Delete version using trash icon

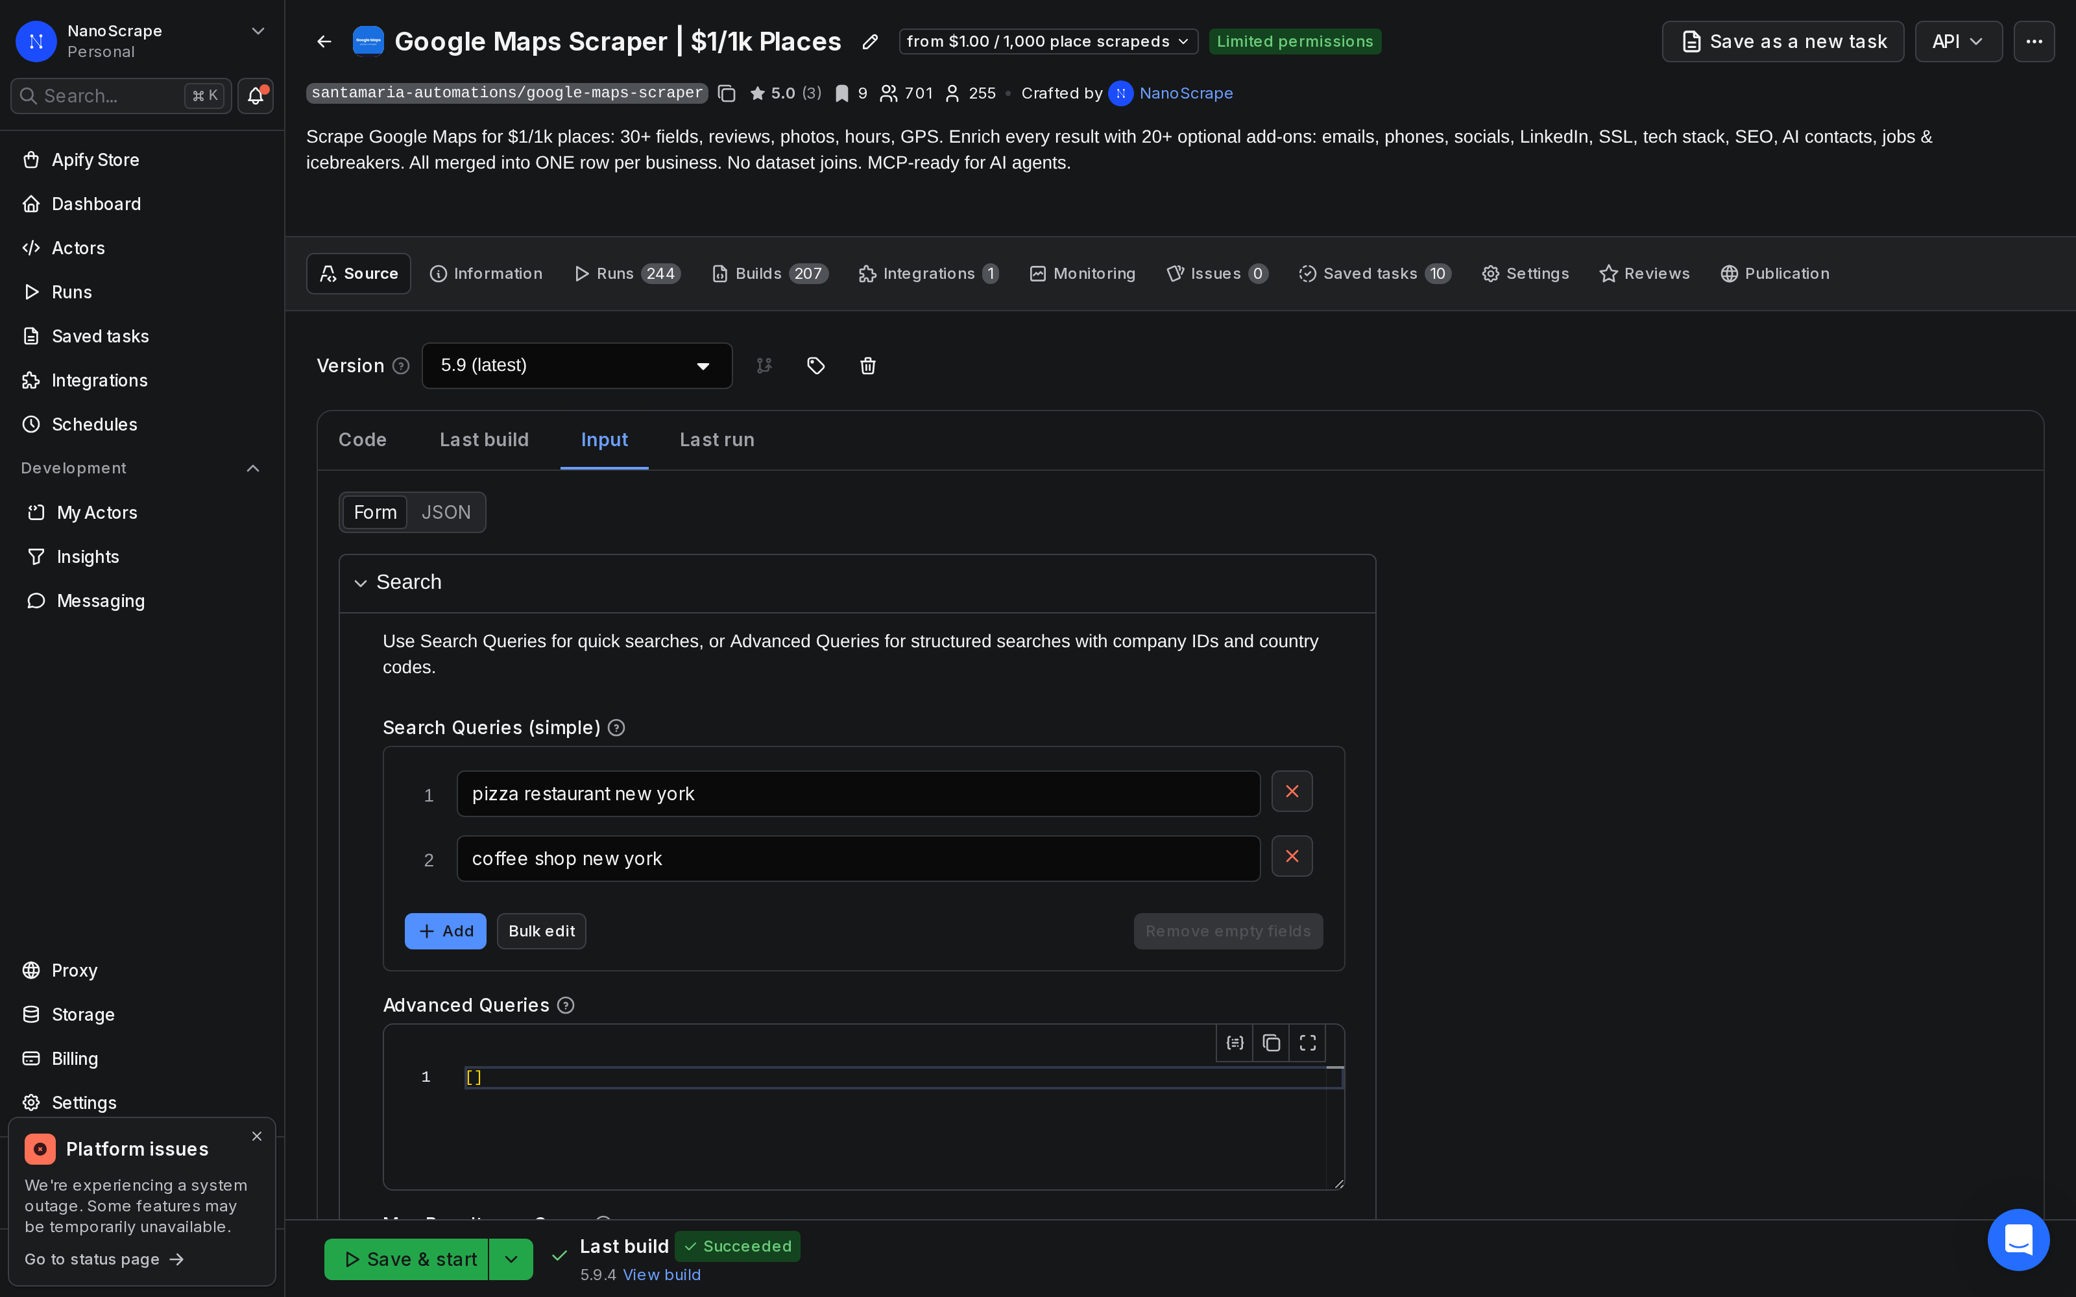click(x=868, y=365)
